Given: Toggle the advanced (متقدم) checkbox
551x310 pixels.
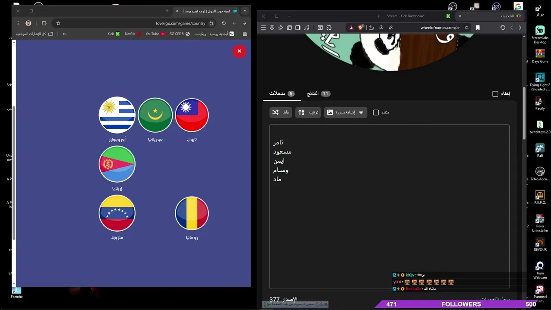Looking at the screenshot, I should click(376, 112).
